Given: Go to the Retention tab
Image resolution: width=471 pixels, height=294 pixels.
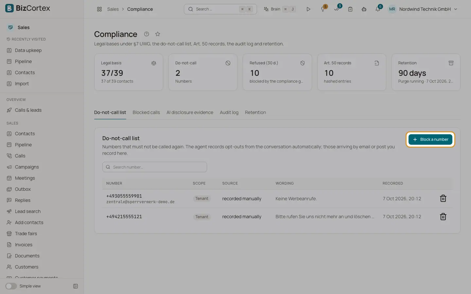Looking at the screenshot, I should tap(255, 112).
